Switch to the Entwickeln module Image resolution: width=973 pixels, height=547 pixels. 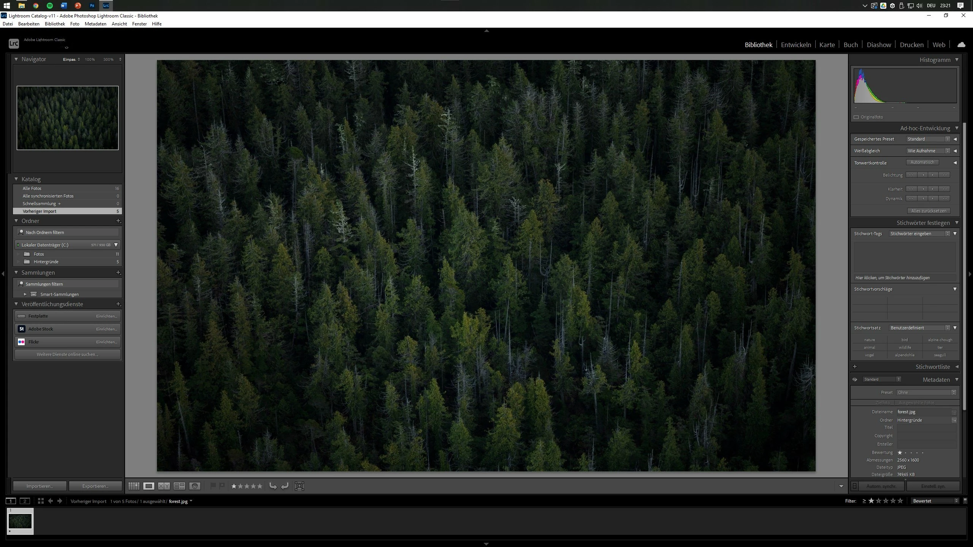(796, 45)
